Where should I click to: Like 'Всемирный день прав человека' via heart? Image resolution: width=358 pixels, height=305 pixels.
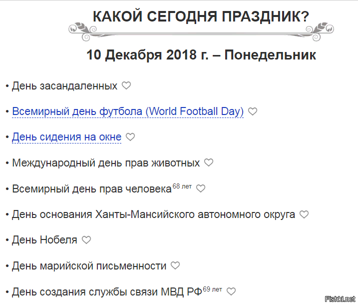[201, 189]
